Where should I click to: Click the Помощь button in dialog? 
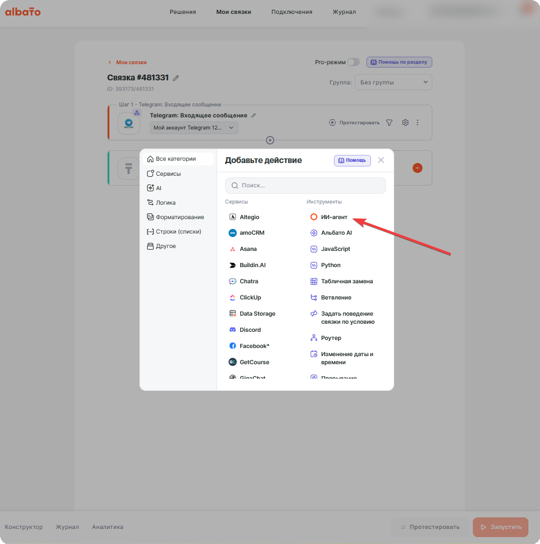tap(352, 160)
